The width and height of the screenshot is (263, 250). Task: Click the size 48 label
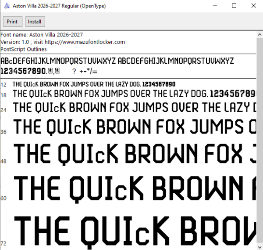point(4,161)
